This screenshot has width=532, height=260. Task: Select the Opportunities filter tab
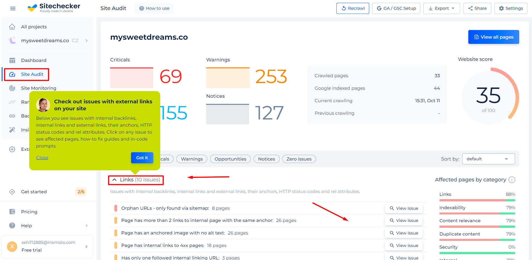230,159
